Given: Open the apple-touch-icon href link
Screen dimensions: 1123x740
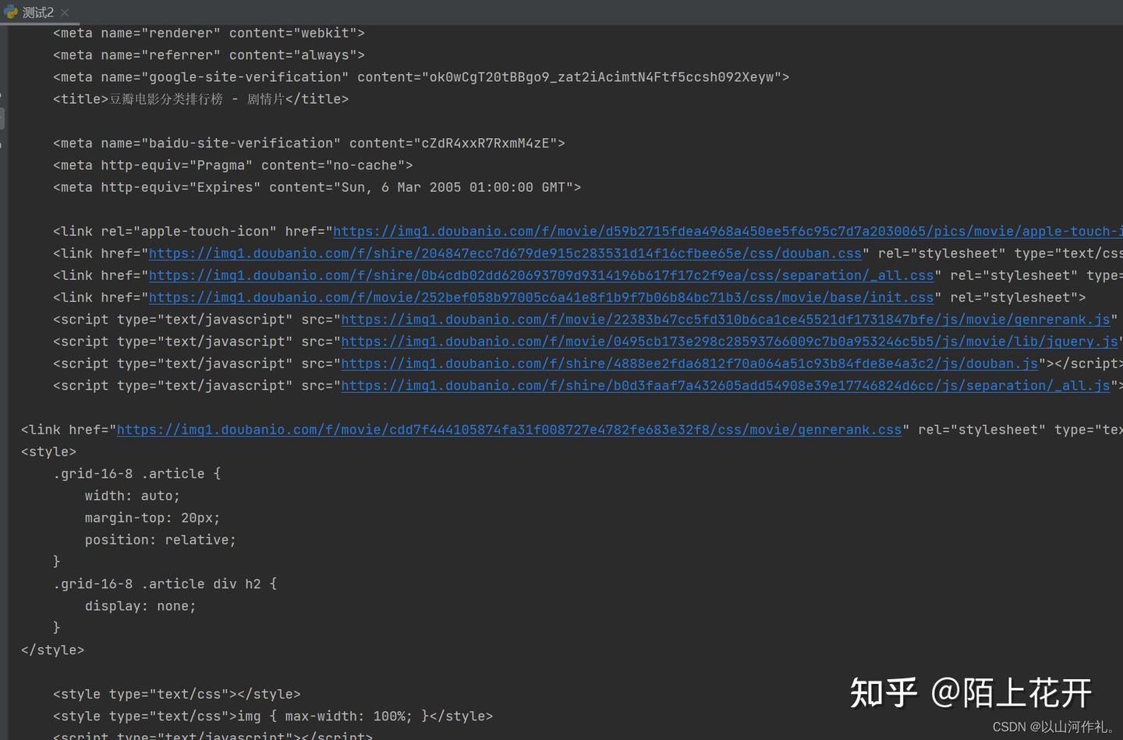Looking at the screenshot, I should point(728,232).
